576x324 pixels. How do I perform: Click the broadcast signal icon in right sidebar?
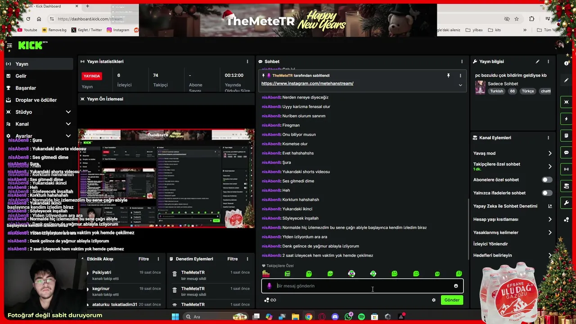tap(567, 169)
